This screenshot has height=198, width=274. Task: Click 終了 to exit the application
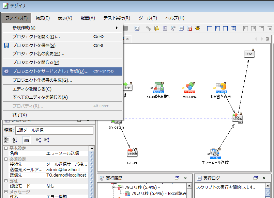click(19, 115)
